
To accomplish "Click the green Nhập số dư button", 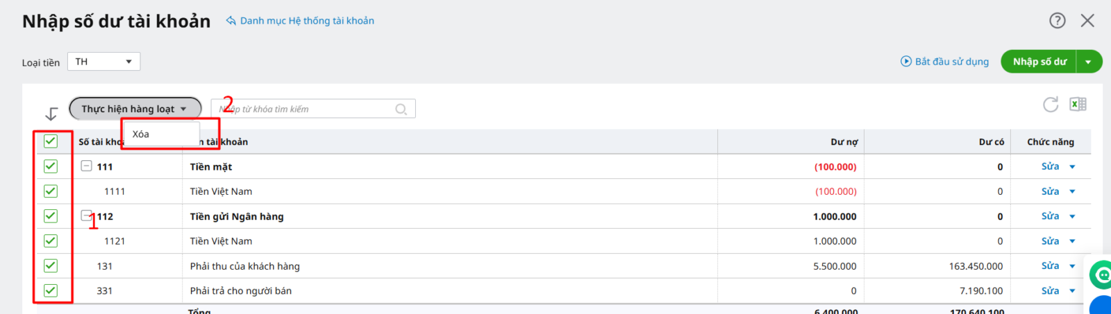I will [1039, 62].
